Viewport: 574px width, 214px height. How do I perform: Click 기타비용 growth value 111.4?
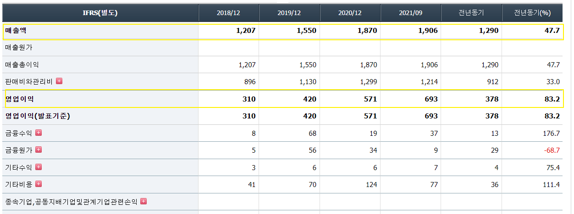pos(552,184)
